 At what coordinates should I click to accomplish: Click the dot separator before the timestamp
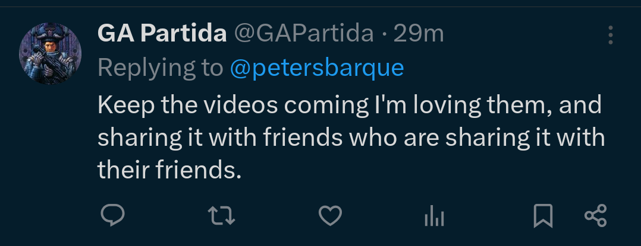click(384, 34)
